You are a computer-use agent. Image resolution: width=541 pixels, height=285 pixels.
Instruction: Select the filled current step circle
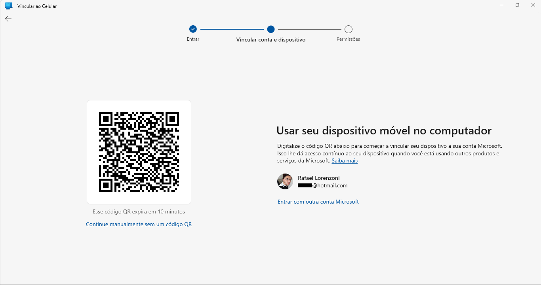(271, 29)
